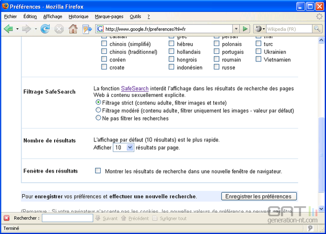This screenshot has width=326, height=234.
Task: Reload the page with the Refresh icon
Action: [45, 29]
